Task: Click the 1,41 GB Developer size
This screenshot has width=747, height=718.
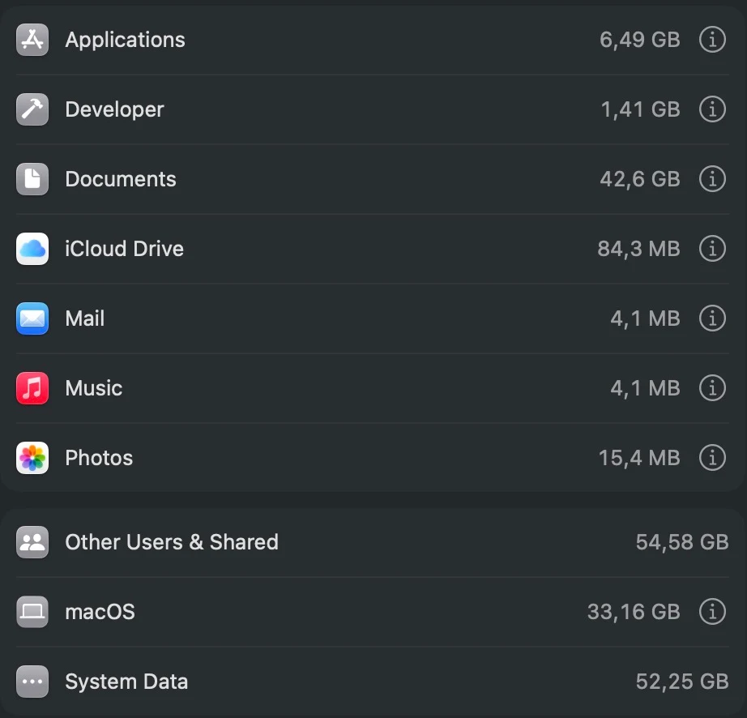Action: pyautogui.click(x=641, y=109)
